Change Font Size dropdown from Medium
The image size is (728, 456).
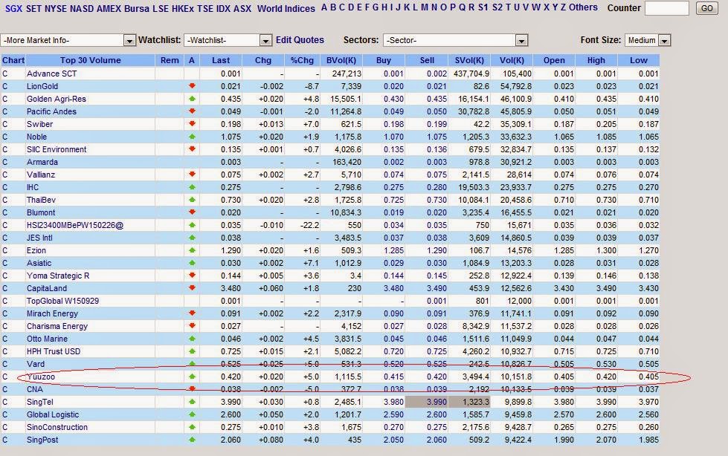click(x=648, y=40)
